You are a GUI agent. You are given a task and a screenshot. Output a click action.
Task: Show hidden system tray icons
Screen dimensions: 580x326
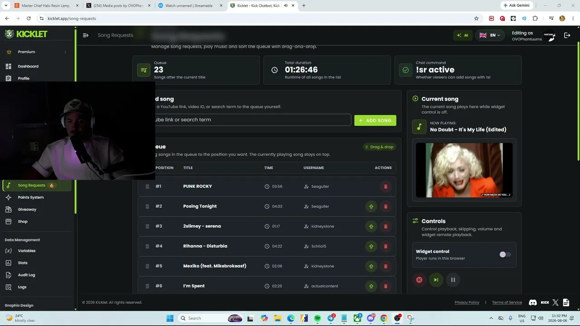click(491, 318)
